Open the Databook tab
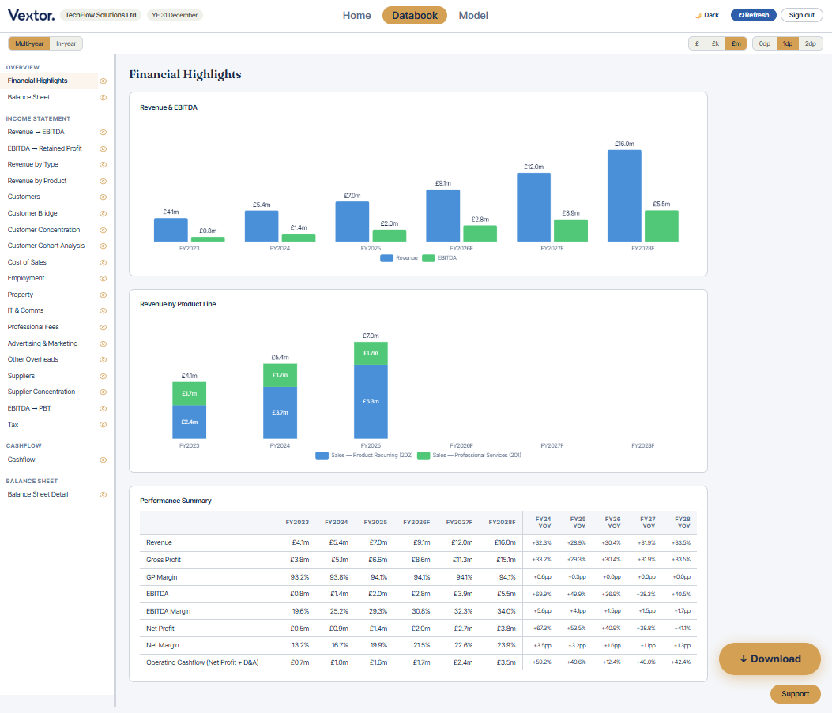832x713 pixels. pos(414,15)
